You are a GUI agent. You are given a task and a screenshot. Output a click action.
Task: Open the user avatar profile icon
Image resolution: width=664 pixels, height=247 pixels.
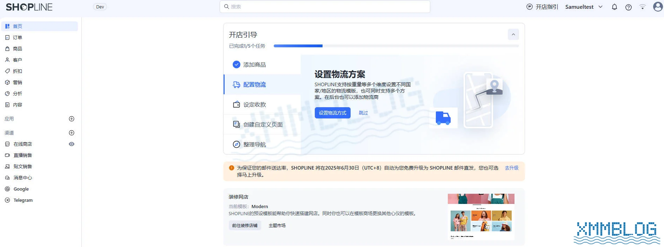click(658, 7)
